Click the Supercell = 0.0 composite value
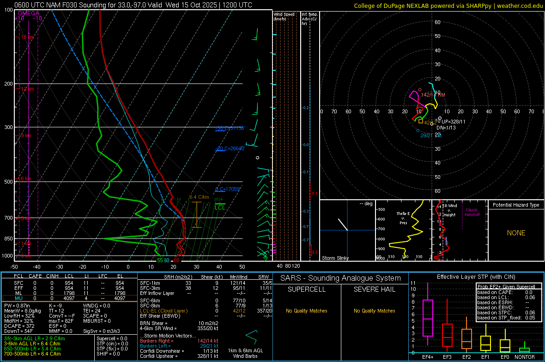This screenshot has width=545, height=362. click(112, 338)
